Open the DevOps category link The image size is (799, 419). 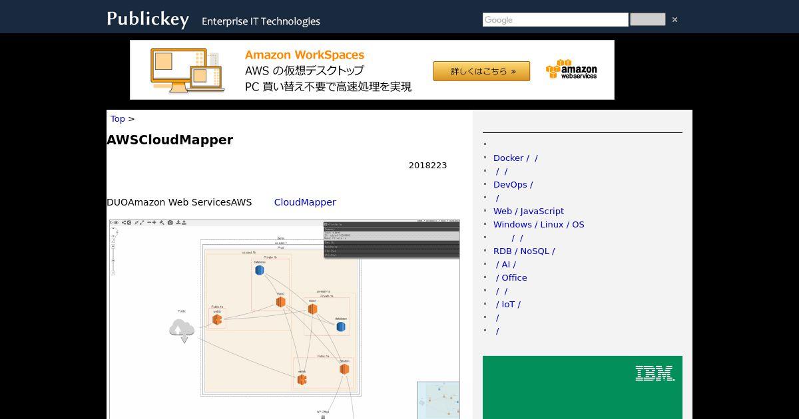point(513,184)
